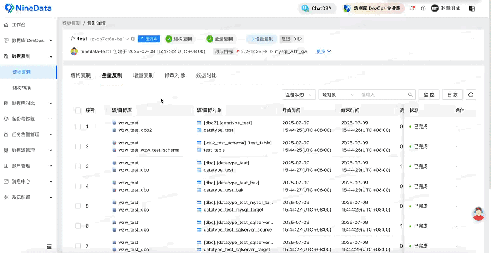Check the row 5 checkbox
Screen dimensions: 491x253
78,206
